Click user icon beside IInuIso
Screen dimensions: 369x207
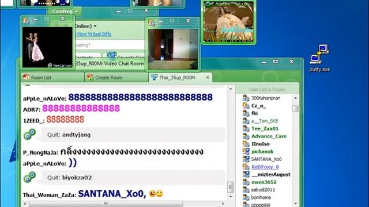click(x=246, y=144)
